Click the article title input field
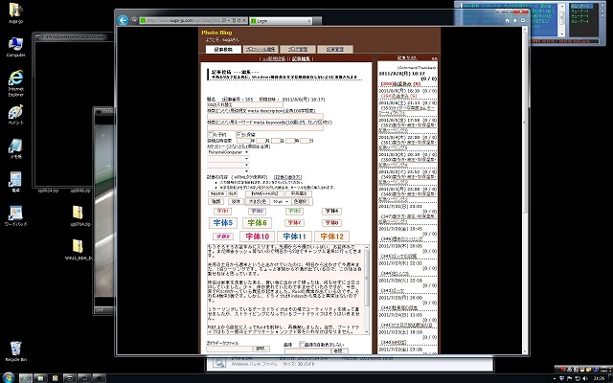This screenshot has width=613, height=383. pyautogui.click(x=245, y=104)
